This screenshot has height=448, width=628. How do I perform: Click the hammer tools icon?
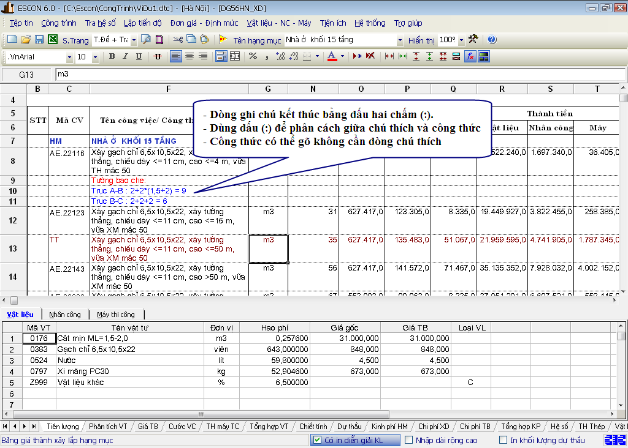click(473, 40)
